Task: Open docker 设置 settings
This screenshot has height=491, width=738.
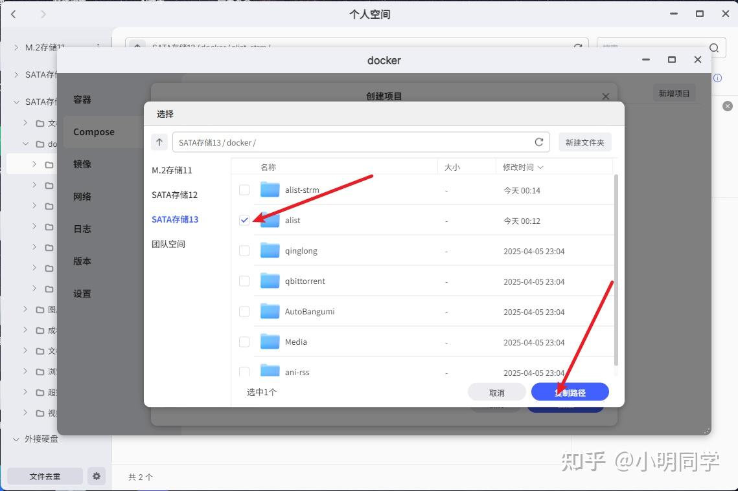Action: click(x=82, y=293)
